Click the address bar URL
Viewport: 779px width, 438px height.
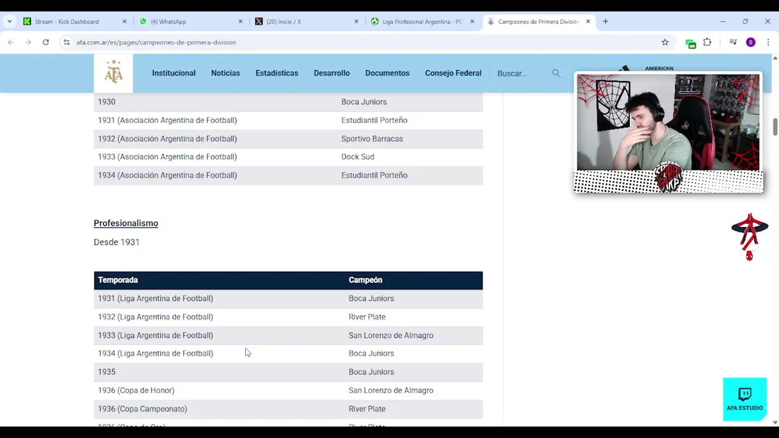coord(156,42)
